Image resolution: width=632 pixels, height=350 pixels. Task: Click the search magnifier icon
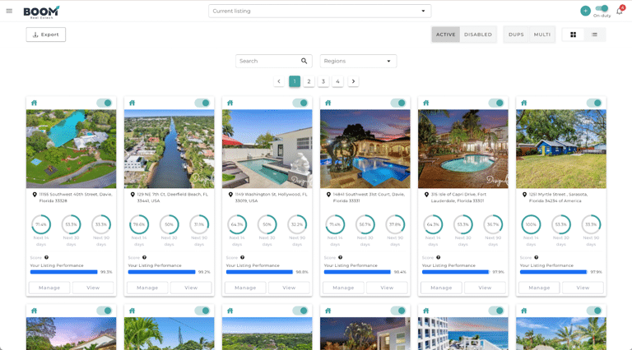click(304, 61)
